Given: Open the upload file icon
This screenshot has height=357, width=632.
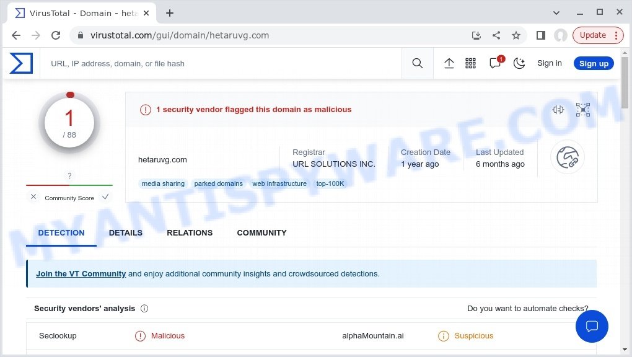Looking at the screenshot, I should coord(449,63).
